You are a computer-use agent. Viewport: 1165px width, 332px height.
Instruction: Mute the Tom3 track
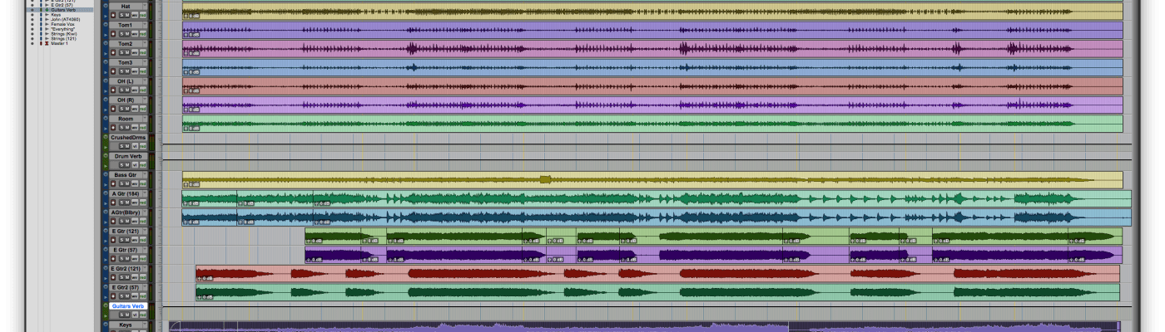(126, 72)
